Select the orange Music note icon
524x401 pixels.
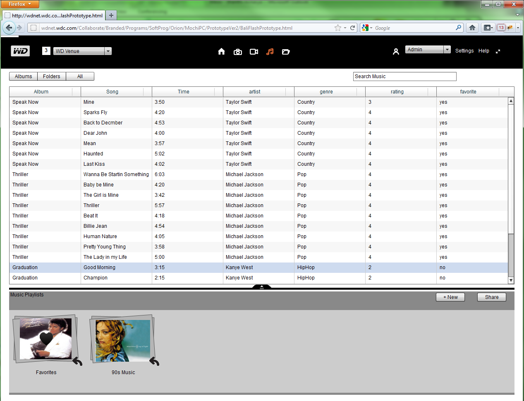[270, 52]
